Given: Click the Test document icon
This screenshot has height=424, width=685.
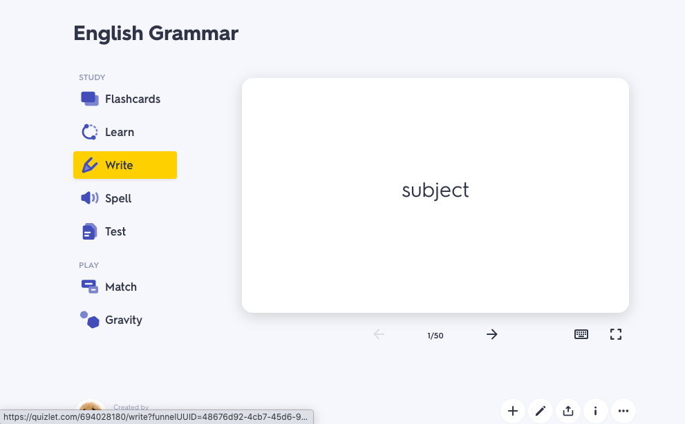Looking at the screenshot, I should point(89,231).
